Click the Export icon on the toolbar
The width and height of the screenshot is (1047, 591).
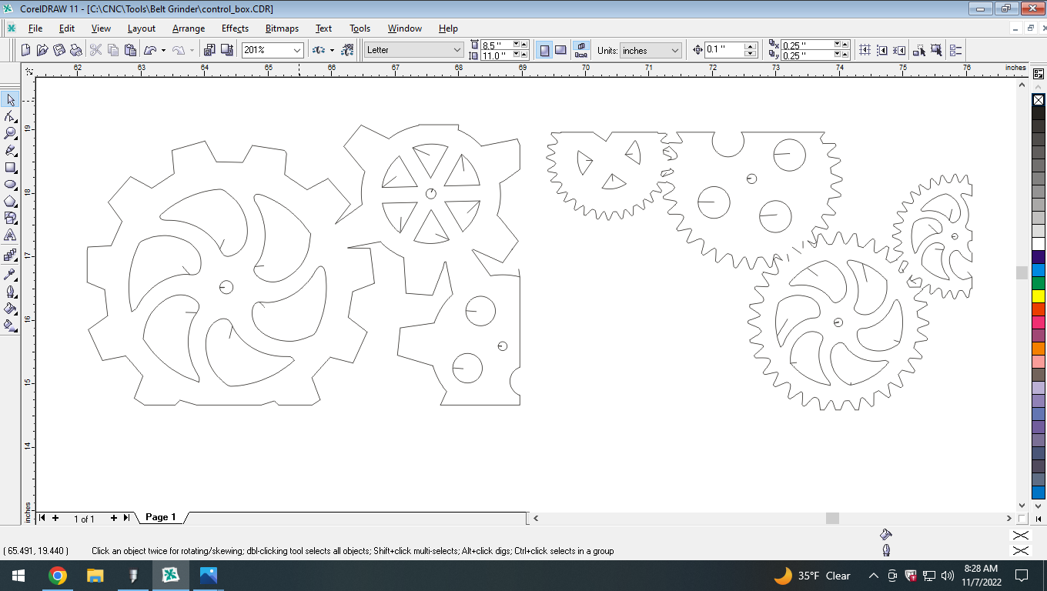coord(227,49)
